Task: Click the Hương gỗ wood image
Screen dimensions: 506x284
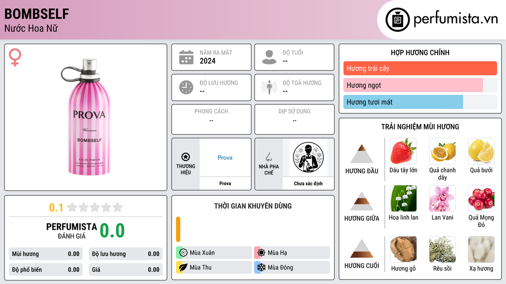Action: 403,249
